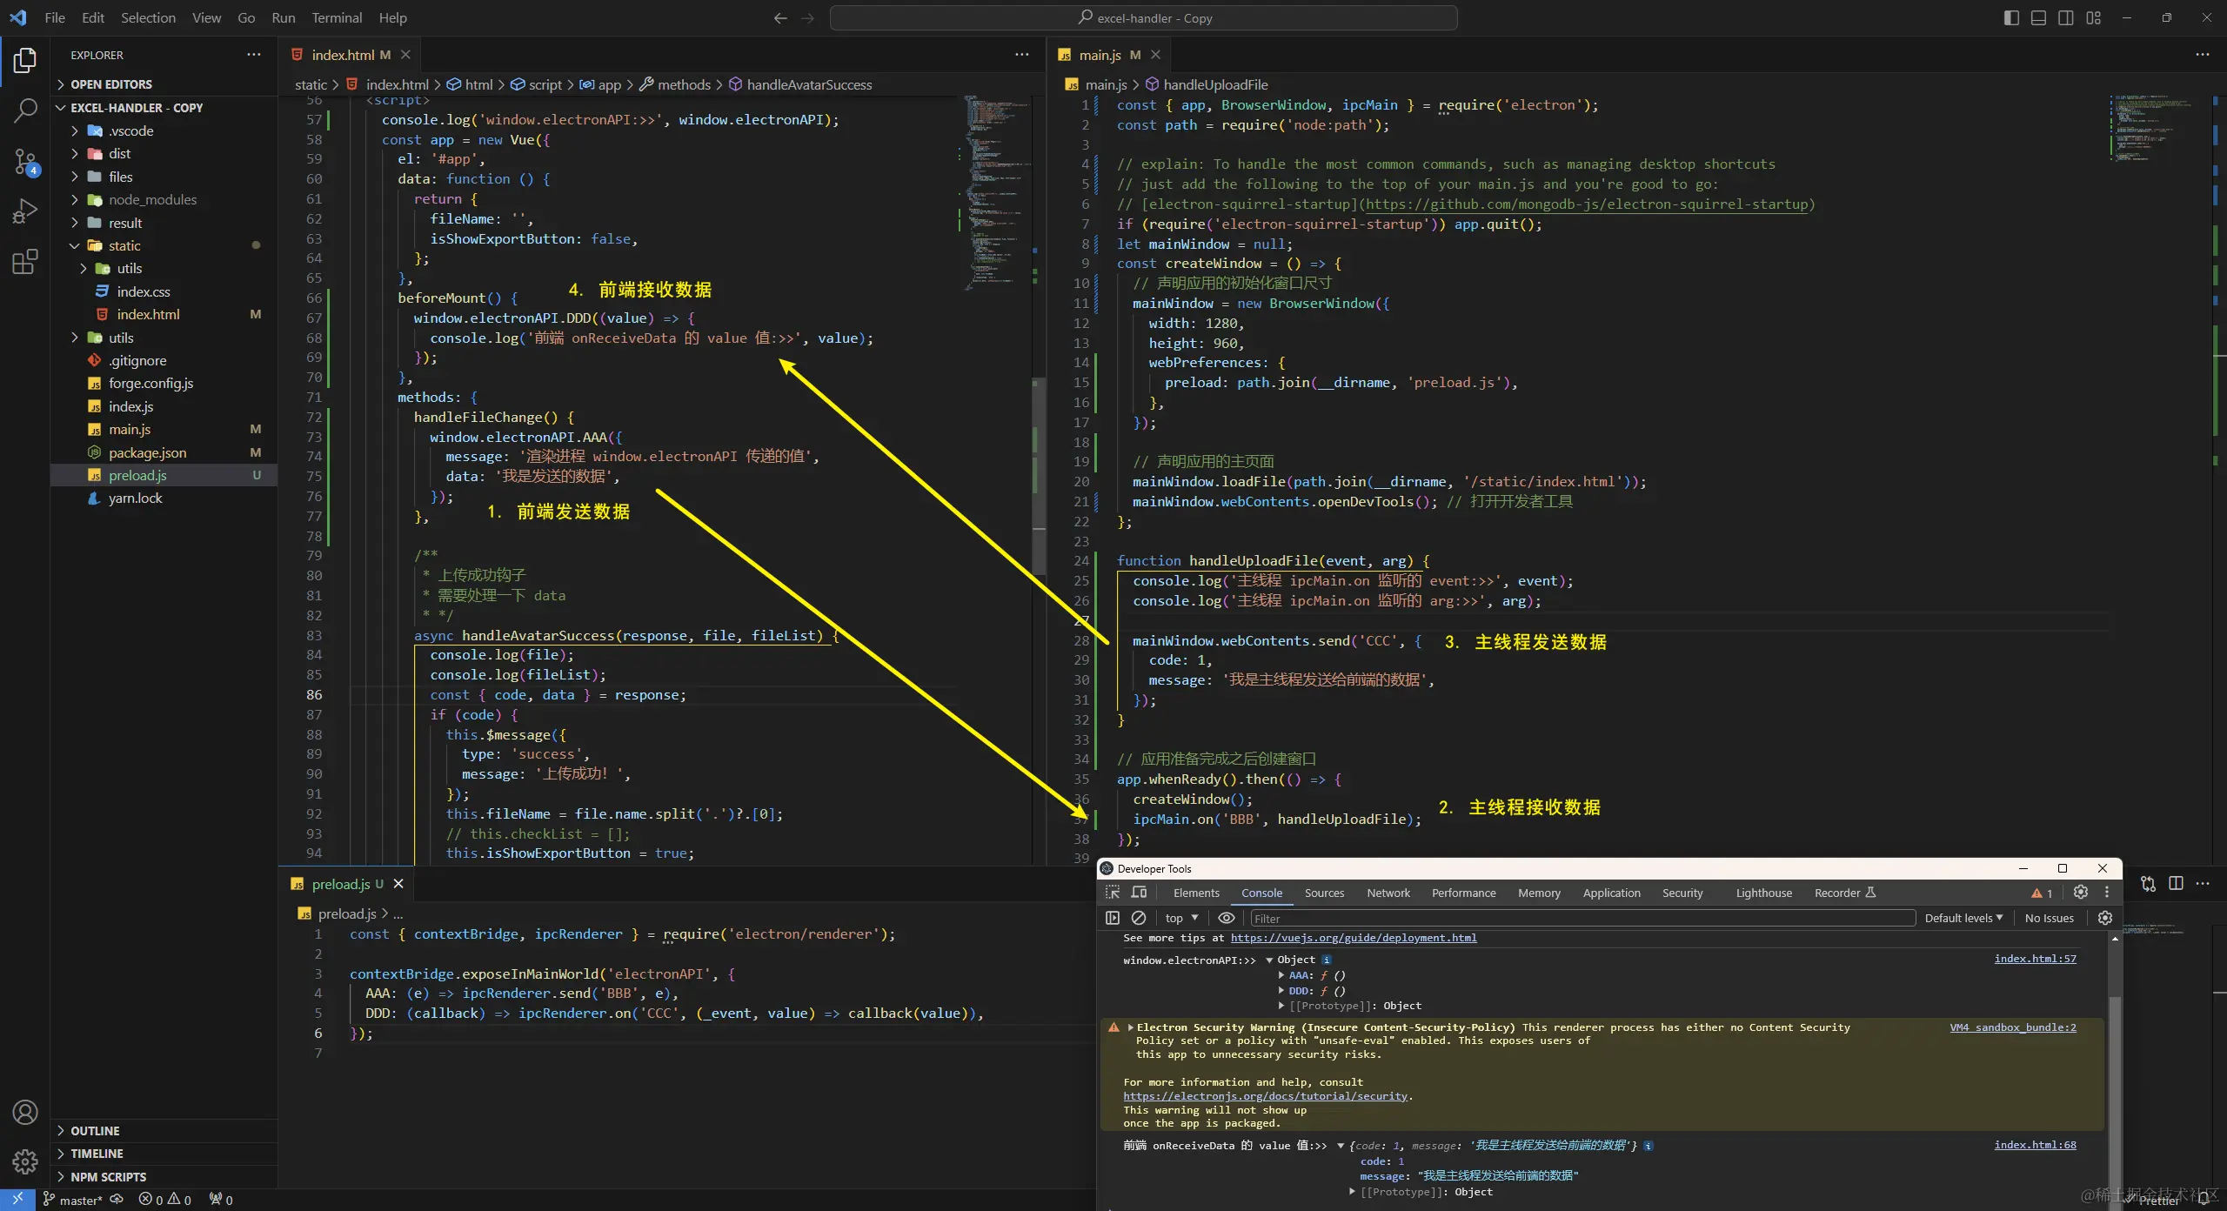Open package.json in the file tree
This screenshot has width=2227, height=1211.
point(148,452)
